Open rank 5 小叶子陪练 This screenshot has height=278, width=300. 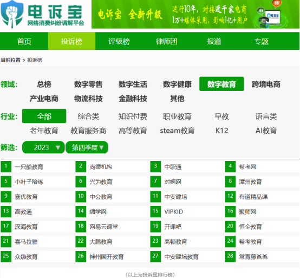29,182
